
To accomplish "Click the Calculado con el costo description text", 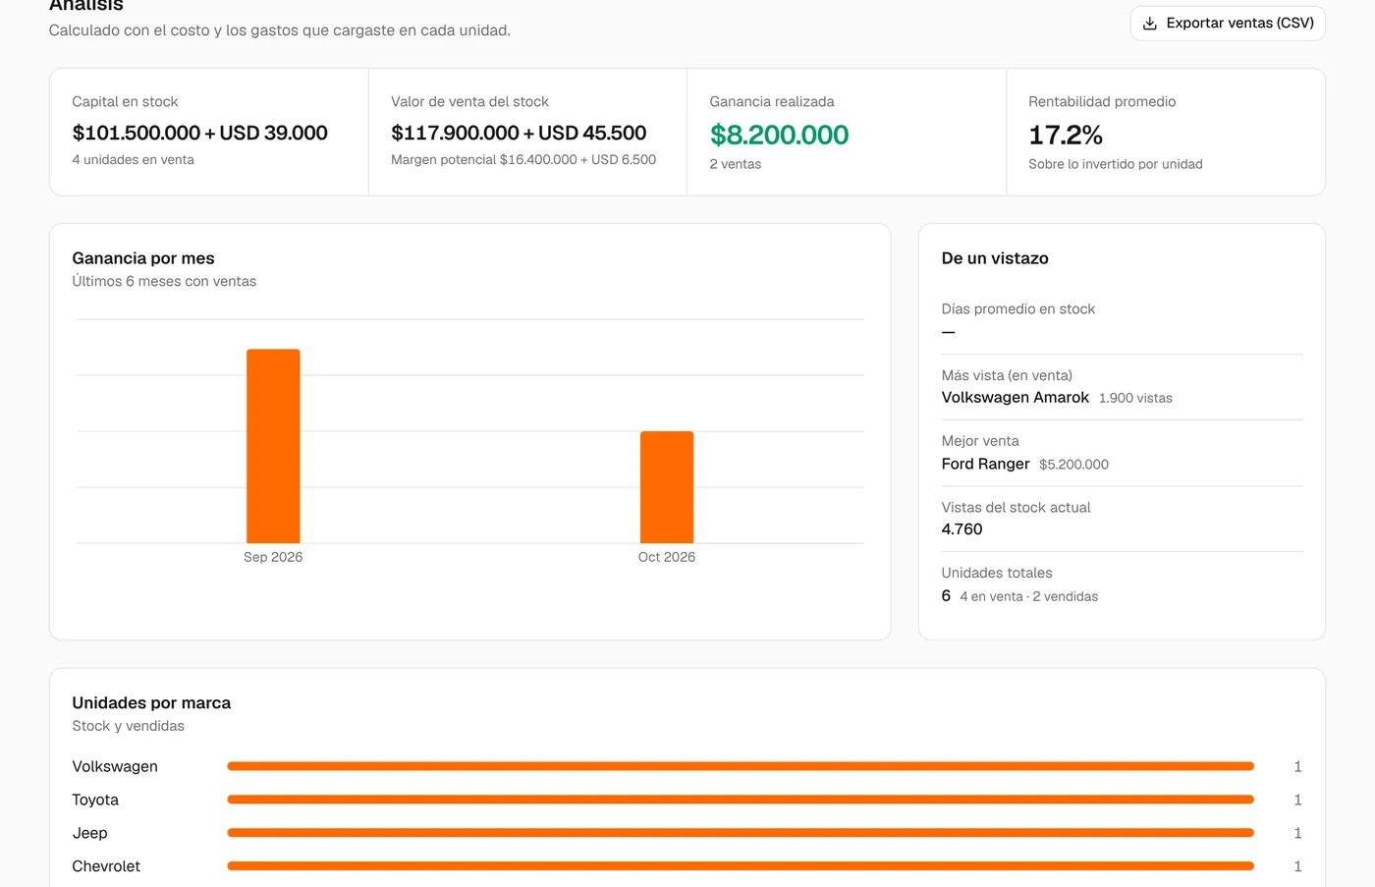I will (280, 30).
